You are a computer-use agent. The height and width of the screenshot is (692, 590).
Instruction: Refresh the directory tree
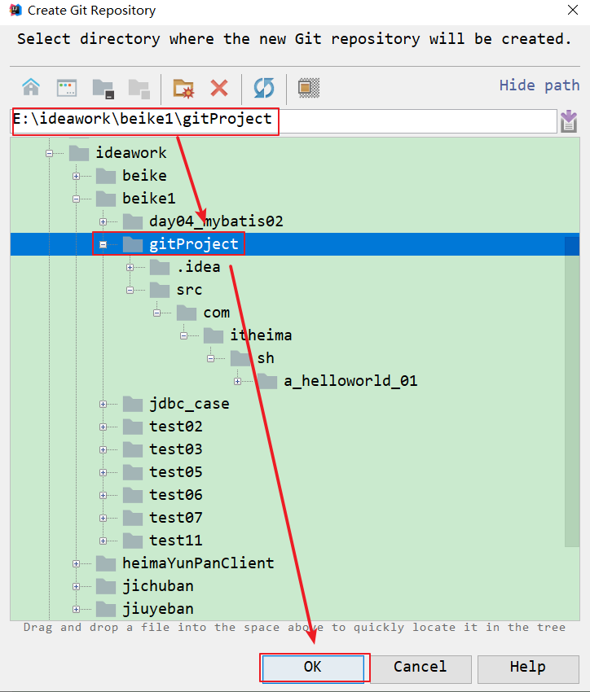263,87
